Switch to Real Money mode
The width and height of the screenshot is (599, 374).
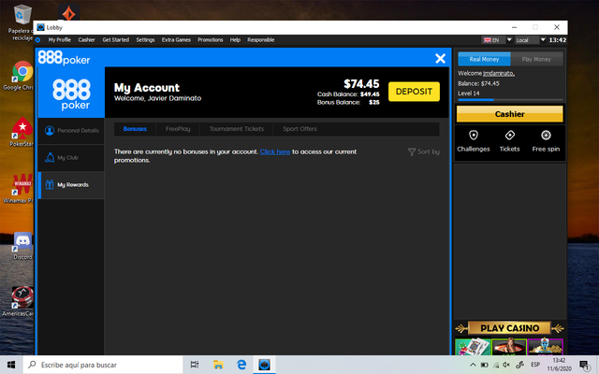pos(484,59)
